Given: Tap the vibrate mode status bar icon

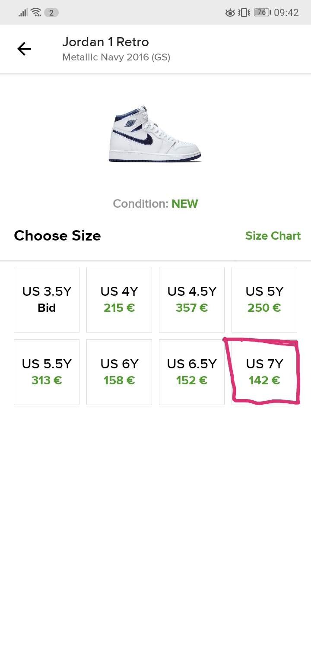Looking at the screenshot, I should (244, 12).
